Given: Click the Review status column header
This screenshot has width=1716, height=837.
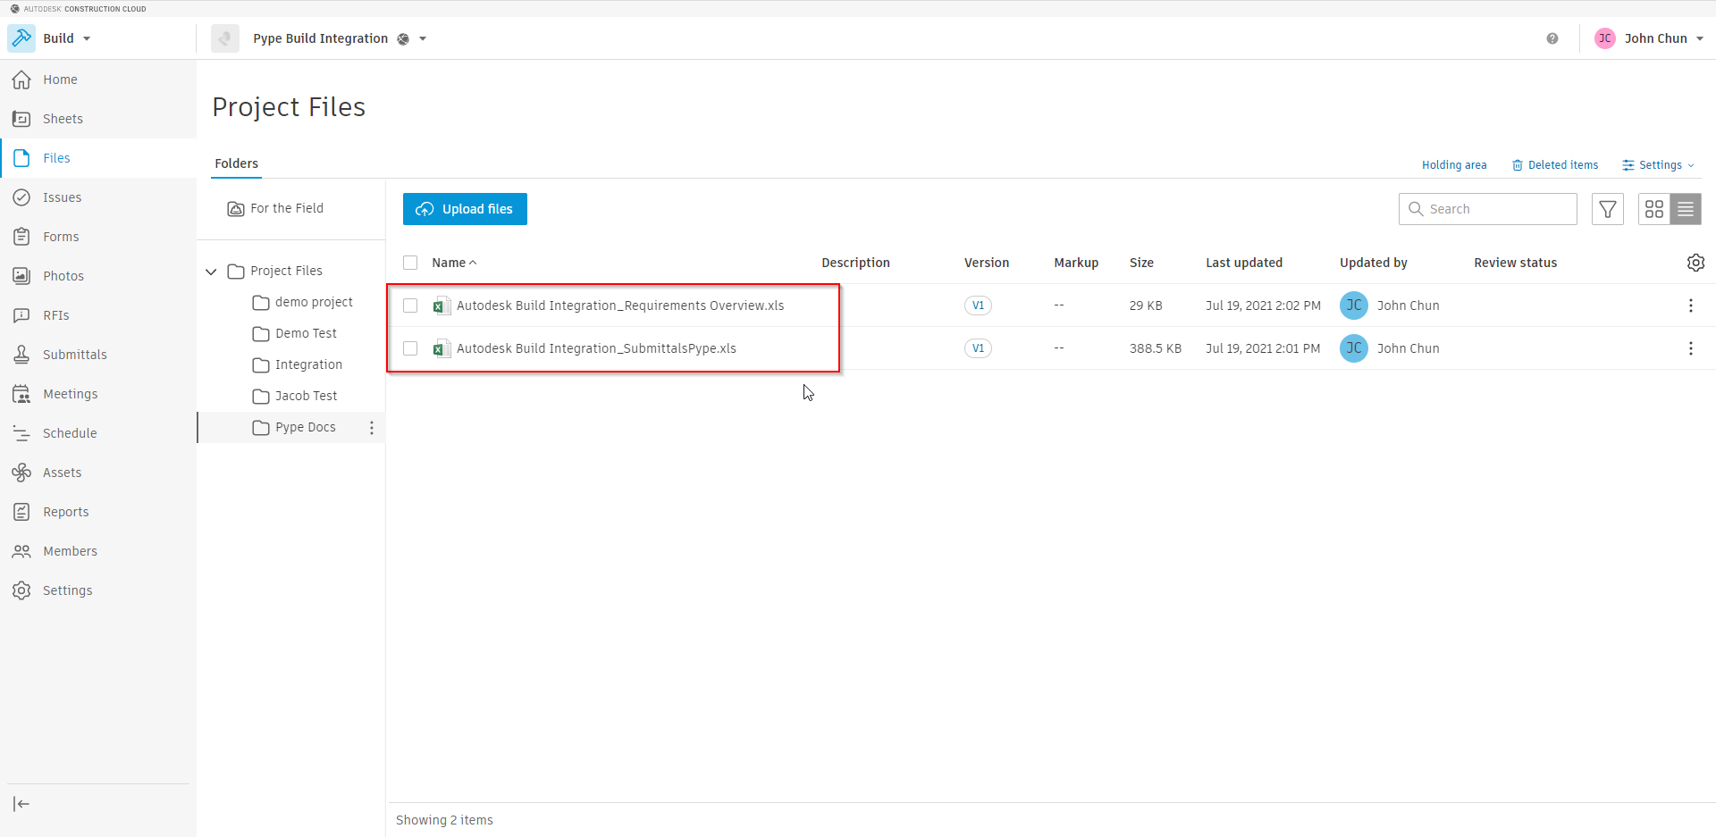Looking at the screenshot, I should click(1516, 263).
